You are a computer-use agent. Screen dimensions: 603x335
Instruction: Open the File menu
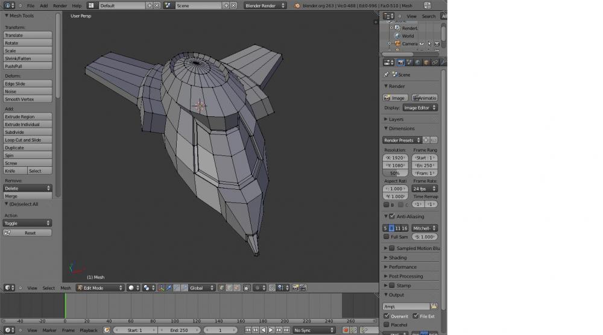point(30,6)
